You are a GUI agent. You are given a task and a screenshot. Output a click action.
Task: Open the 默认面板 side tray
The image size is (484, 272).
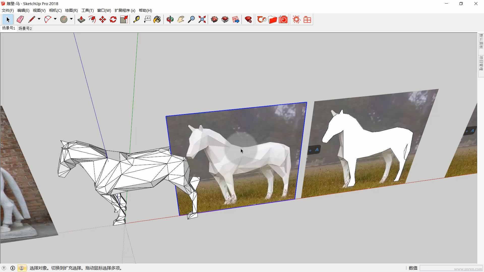(x=481, y=41)
